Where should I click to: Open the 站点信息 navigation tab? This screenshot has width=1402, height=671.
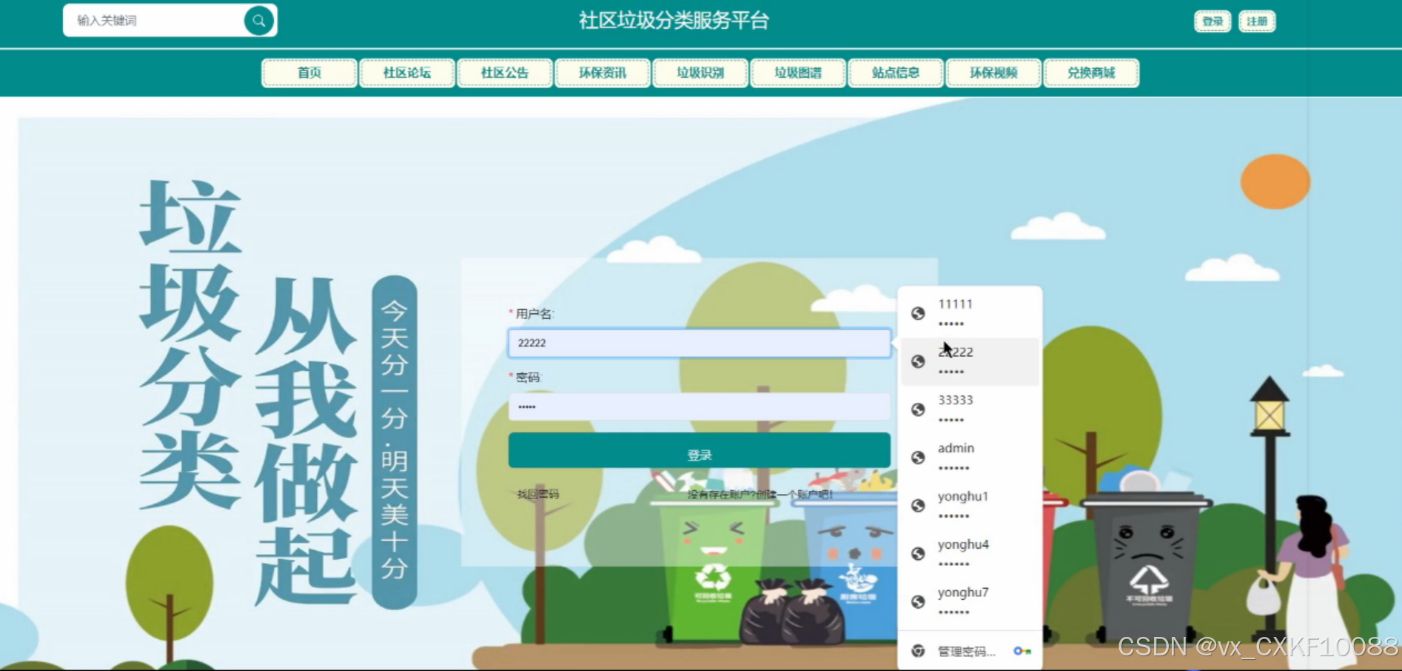tap(896, 73)
